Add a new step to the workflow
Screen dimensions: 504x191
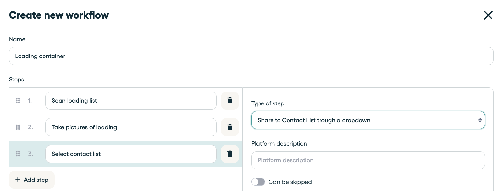tap(32, 180)
